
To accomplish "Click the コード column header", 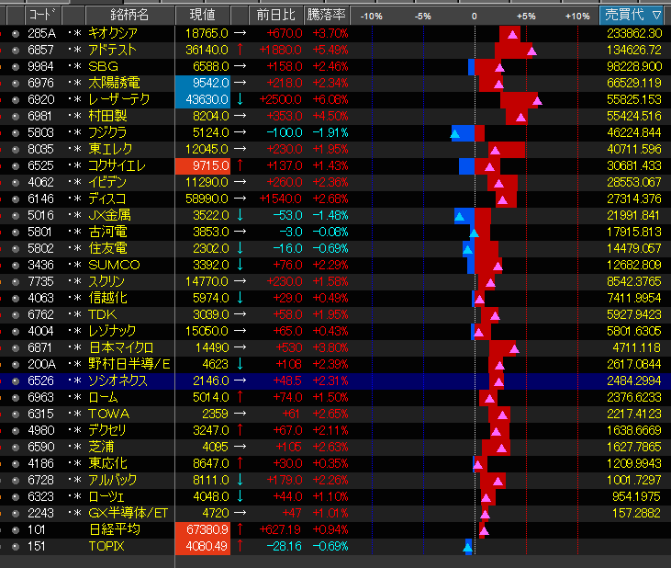I will (x=43, y=16).
